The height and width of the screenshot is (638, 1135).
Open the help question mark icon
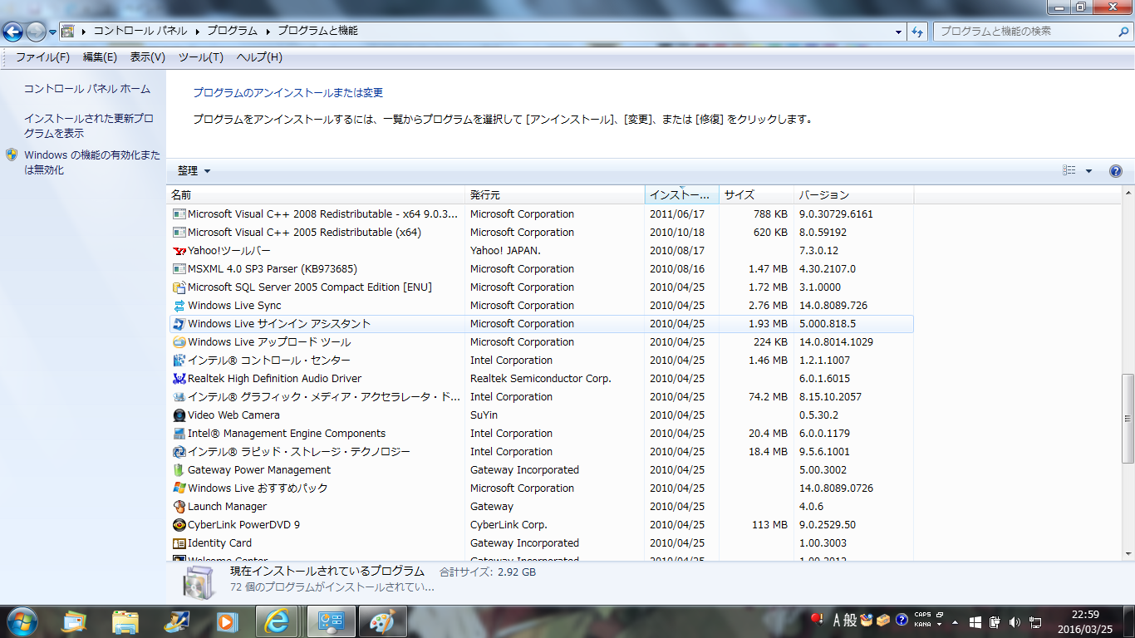1116,171
